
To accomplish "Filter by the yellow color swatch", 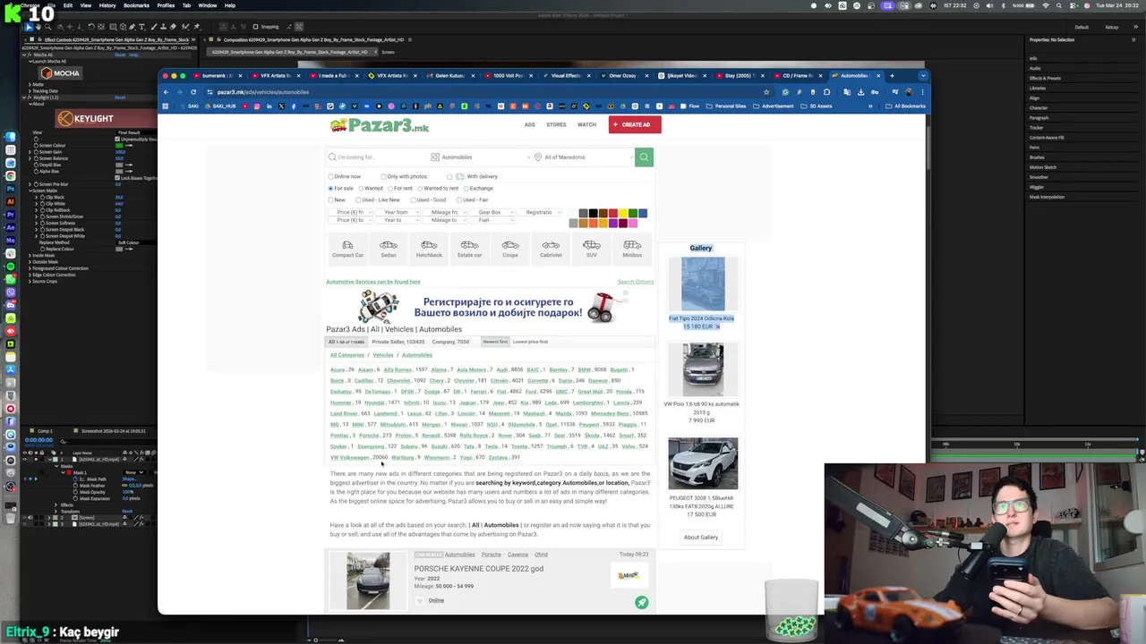I will click(623, 213).
